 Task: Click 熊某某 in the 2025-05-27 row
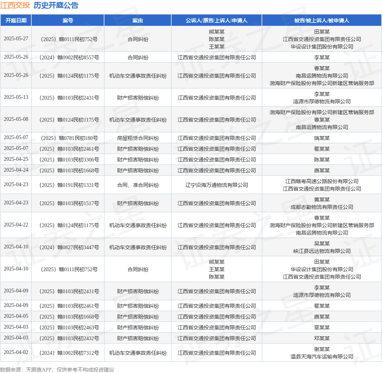[x=217, y=32]
